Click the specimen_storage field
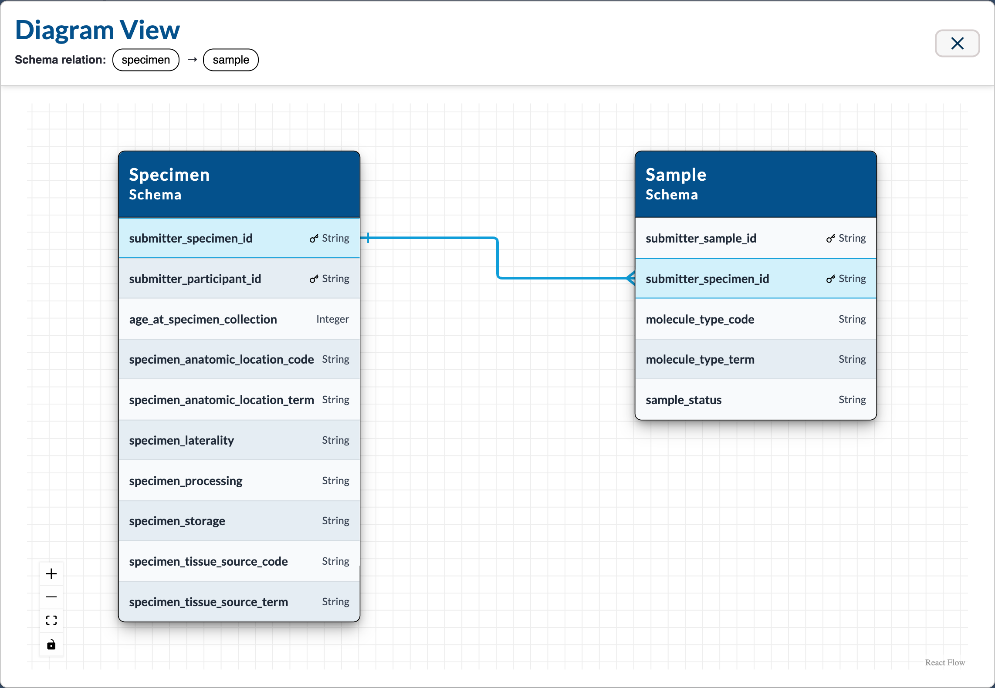Image resolution: width=995 pixels, height=688 pixels. click(239, 521)
